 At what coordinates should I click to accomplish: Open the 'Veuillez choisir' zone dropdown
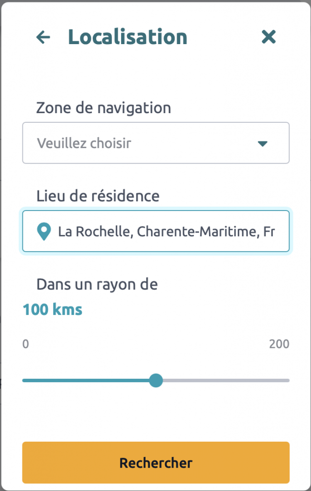tap(155, 143)
